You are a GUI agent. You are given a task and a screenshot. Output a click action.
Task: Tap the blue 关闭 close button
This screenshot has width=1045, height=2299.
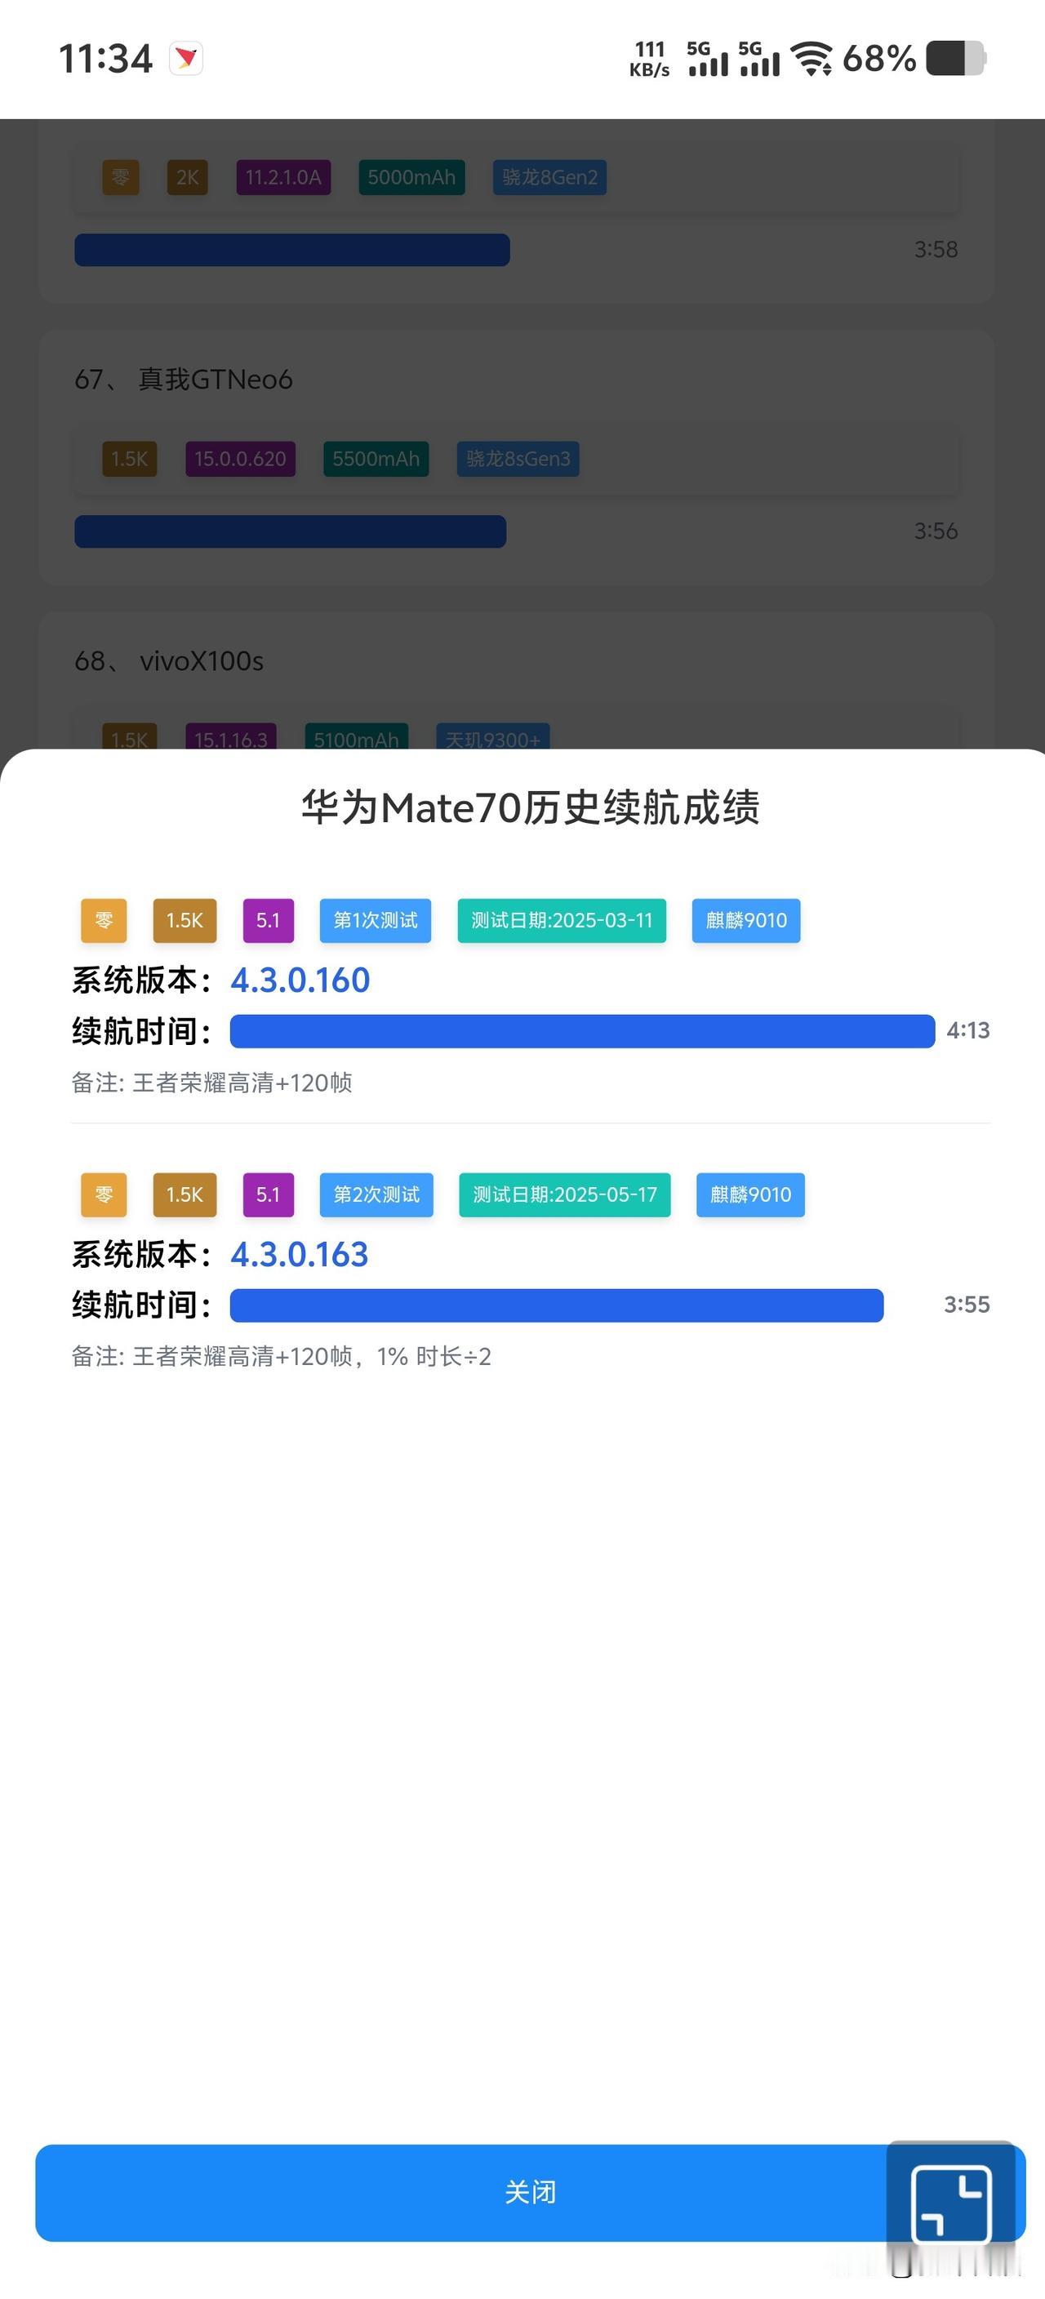click(x=530, y=2192)
